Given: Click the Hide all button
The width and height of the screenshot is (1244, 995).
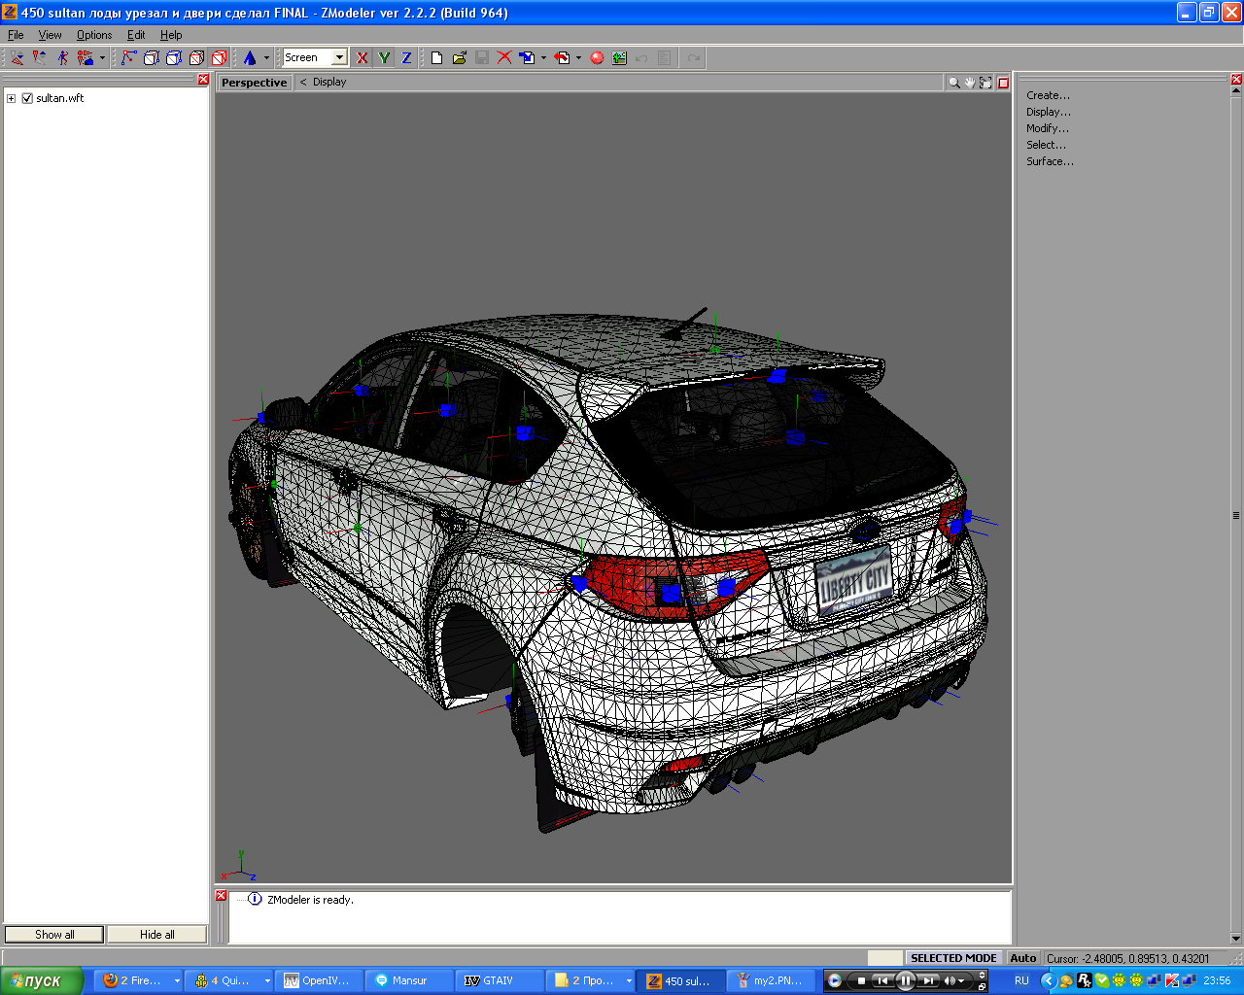Looking at the screenshot, I should coord(156,935).
